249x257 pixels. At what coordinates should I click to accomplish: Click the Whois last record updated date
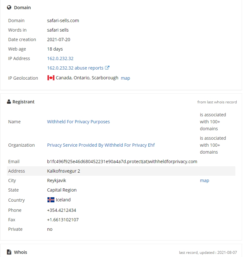pos(227,253)
